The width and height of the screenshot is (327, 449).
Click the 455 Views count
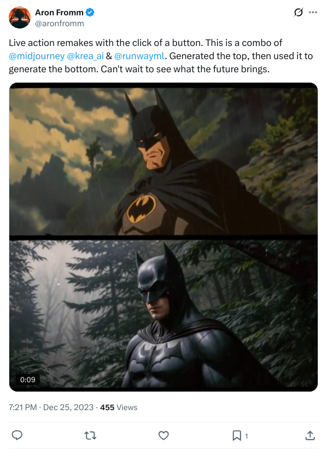119,407
